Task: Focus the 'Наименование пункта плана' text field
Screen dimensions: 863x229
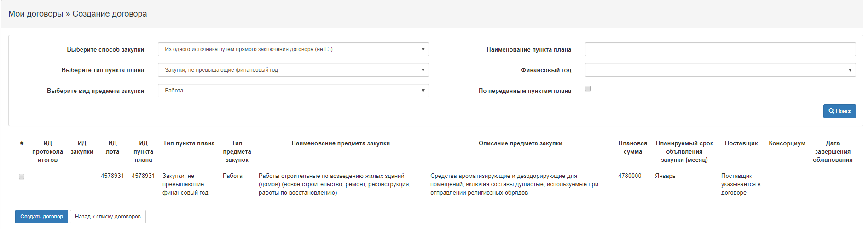Action: pyautogui.click(x=720, y=49)
